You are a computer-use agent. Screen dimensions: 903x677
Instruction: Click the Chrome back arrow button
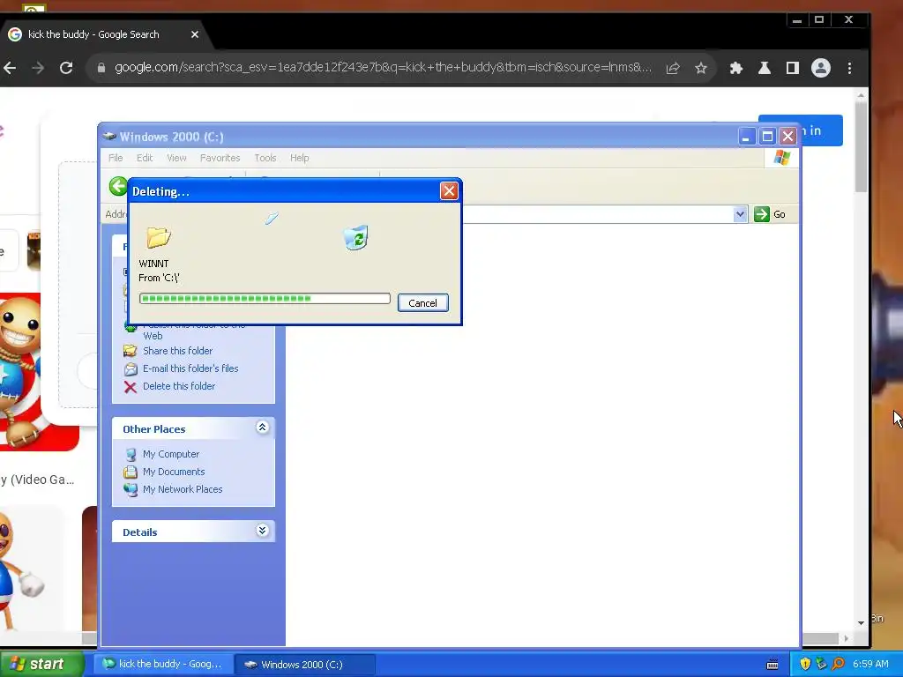point(9,68)
